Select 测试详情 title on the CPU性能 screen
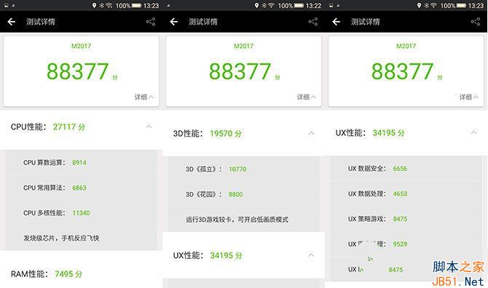 point(41,22)
